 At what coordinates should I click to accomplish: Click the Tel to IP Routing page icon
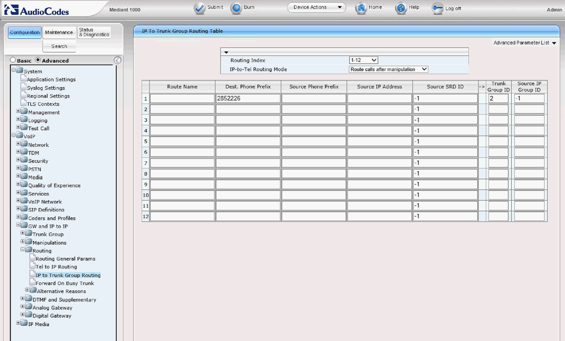[x=33, y=266]
